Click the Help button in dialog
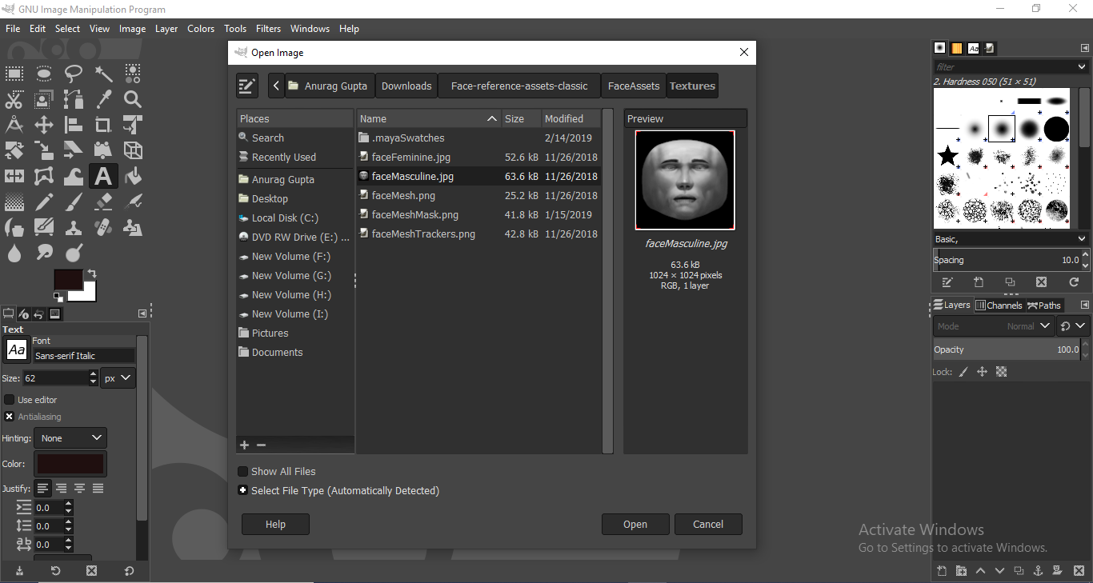The height and width of the screenshot is (583, 1093). [275, 525]
